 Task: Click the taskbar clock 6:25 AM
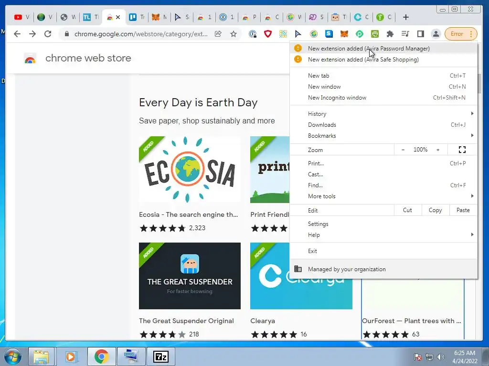[x=465, y=357]
